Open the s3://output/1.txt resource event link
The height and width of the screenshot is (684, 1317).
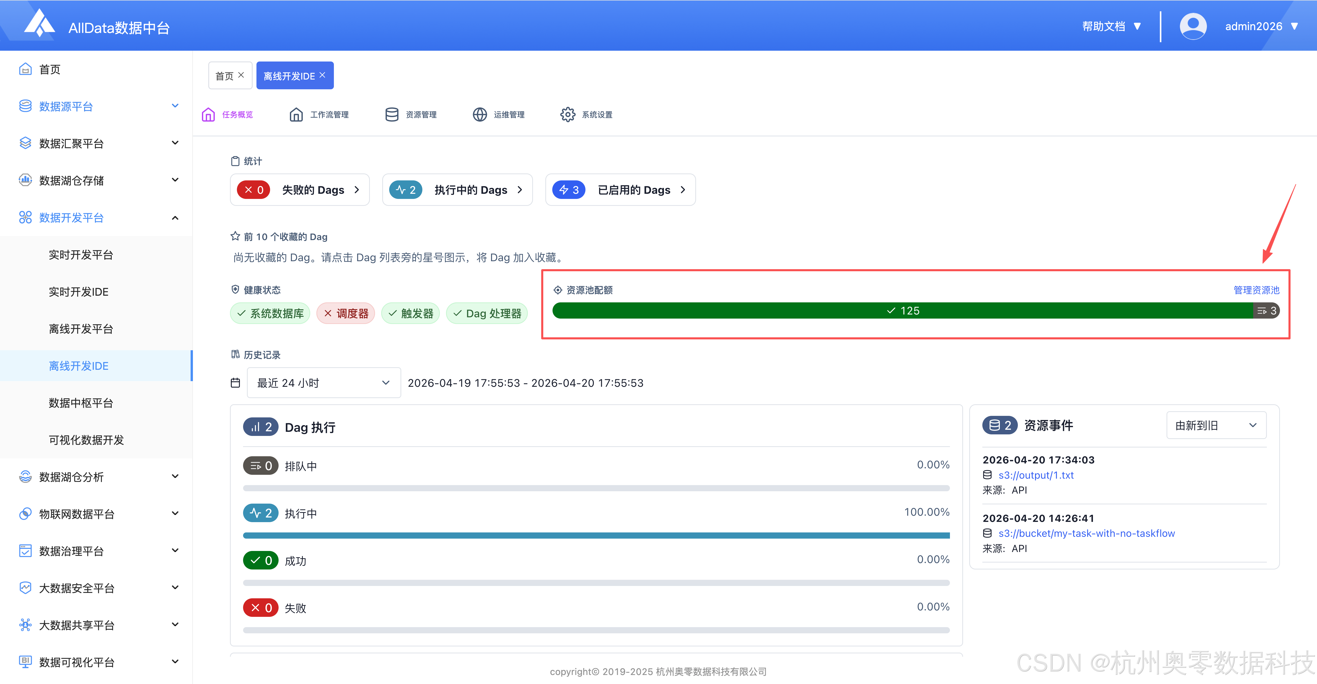1036,475
